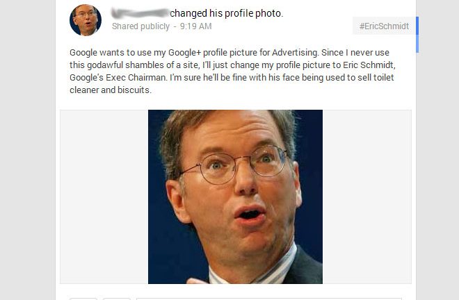Open the post's 9:19 AM timestamp
The height and width of the screenshot is (300, 459).
[196, 26]
